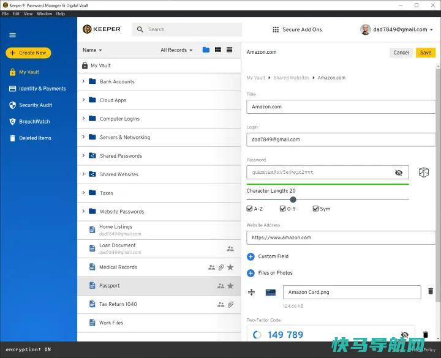This screenshot has width=441, height=358.
Task: Click the search magnifier icon
Action: coord(140,29)
